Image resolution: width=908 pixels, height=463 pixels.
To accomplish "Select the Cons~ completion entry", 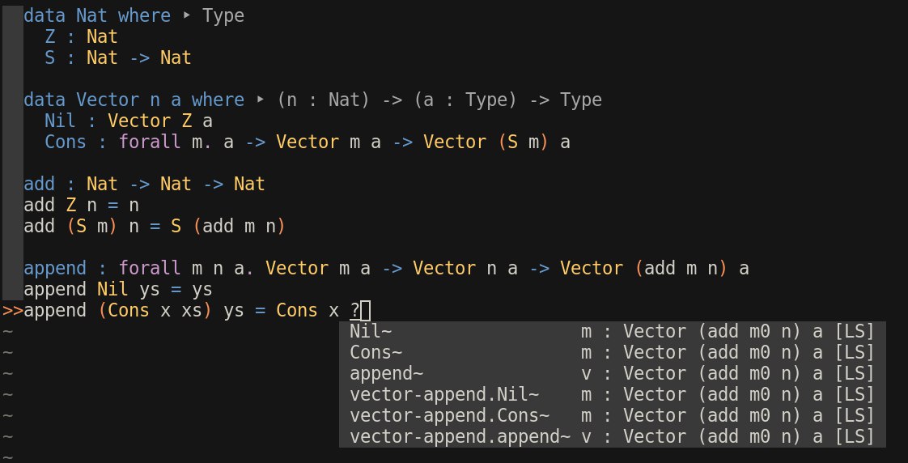I will coord(612,353).
